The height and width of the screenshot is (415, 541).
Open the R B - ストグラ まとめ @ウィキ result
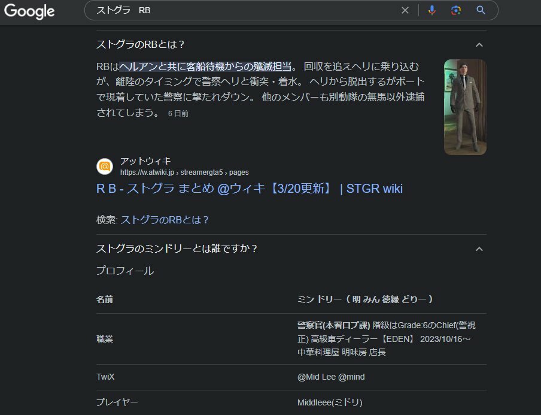pyautogui.click(x=250, y=189)
